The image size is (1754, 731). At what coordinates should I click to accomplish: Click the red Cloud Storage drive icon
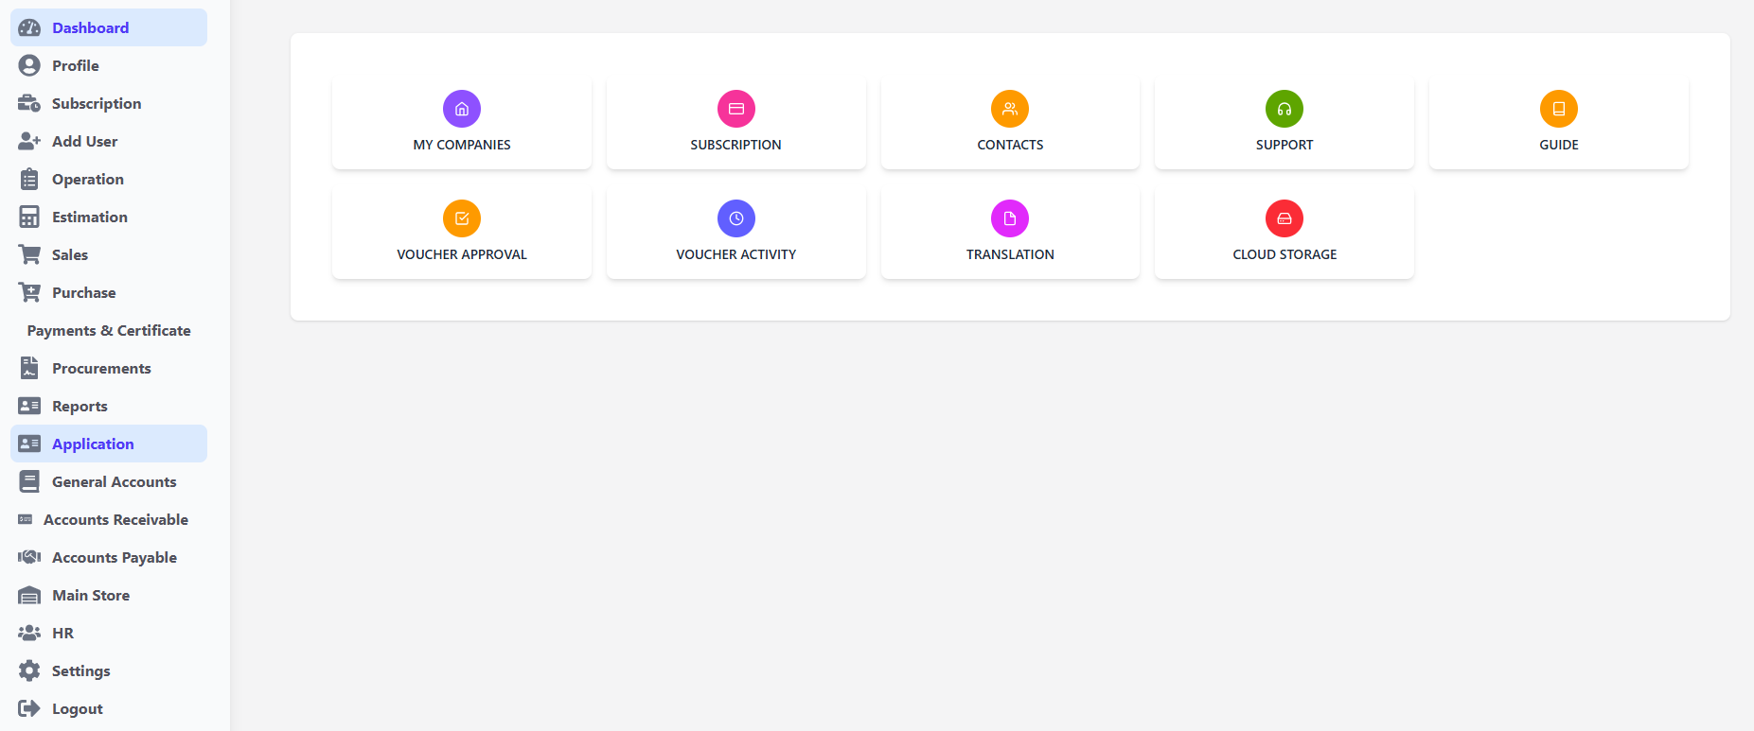1284,218
